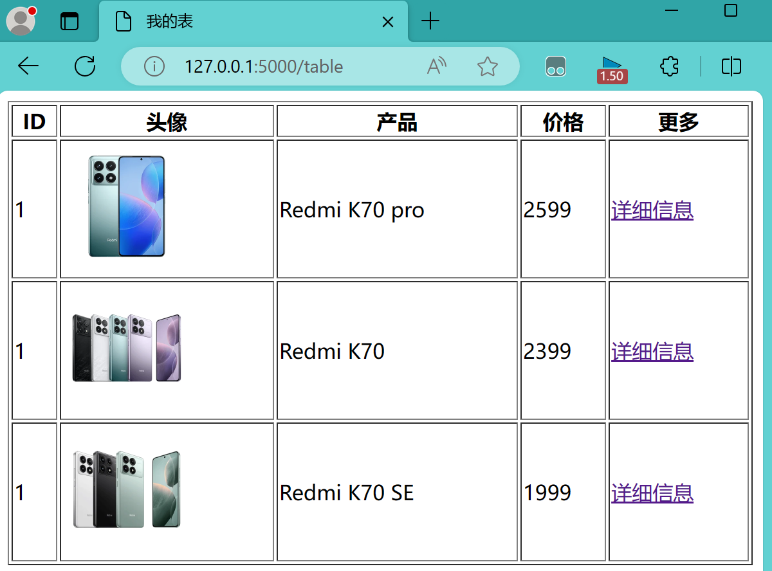Click the Redmi K70 pro phone image
The height and width of the screenshot is (571, 772).
(x=127, y=206)
